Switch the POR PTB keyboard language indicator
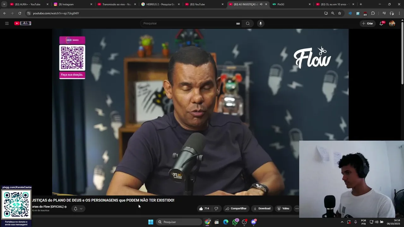 click(364, 222)
